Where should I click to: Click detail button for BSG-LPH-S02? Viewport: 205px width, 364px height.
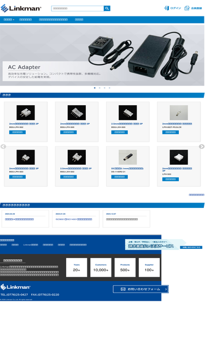17,132
